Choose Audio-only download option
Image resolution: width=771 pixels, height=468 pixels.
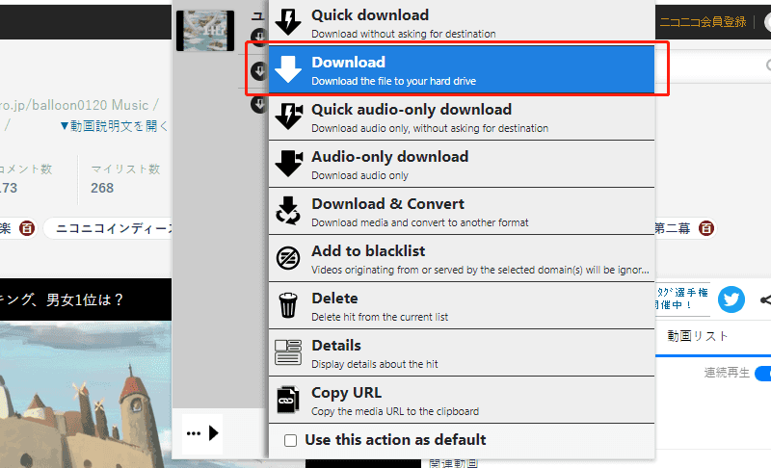pos(462,164)
